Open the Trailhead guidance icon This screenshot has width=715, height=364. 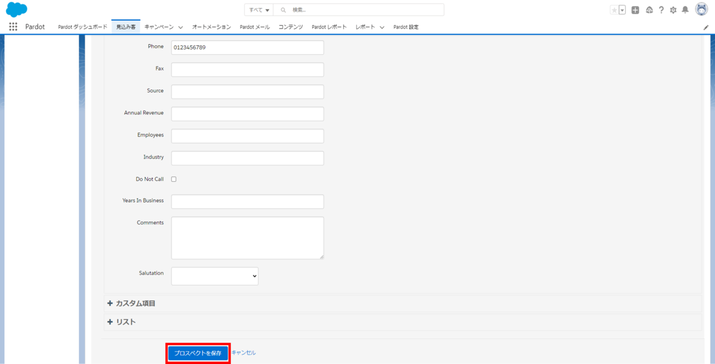[649, 10]
